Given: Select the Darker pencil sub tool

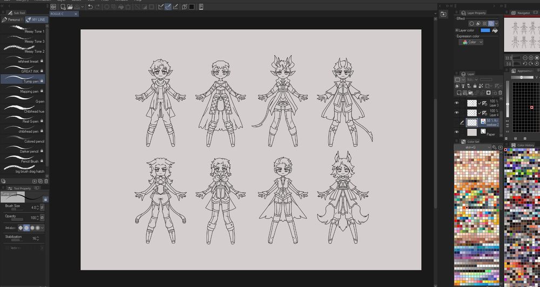Looking at the screenshot, I should pyautogui.click(x=23, y=149).
